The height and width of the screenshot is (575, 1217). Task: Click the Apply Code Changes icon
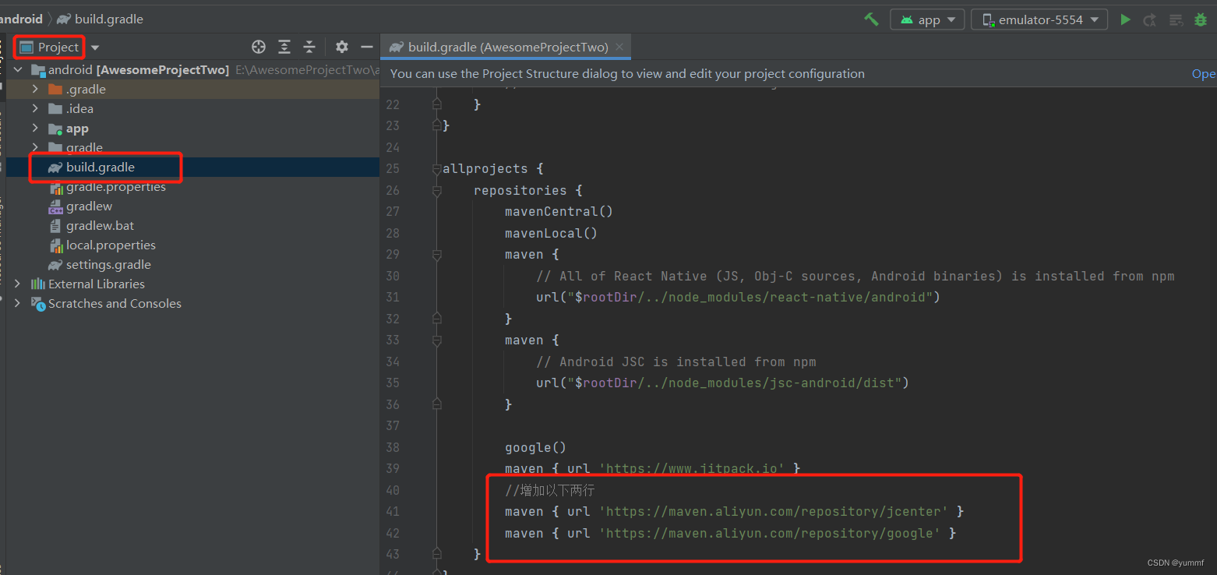(x=1176, y=19)
